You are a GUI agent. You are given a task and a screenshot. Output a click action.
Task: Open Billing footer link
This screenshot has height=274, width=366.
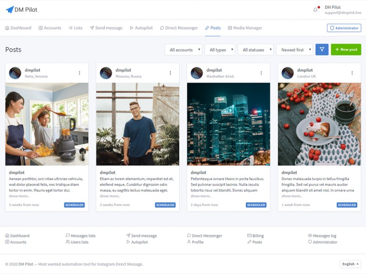(x=256, y=236)
